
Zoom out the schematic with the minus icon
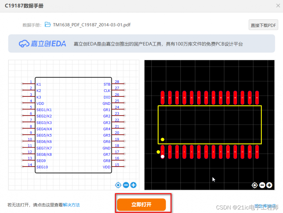126,185
